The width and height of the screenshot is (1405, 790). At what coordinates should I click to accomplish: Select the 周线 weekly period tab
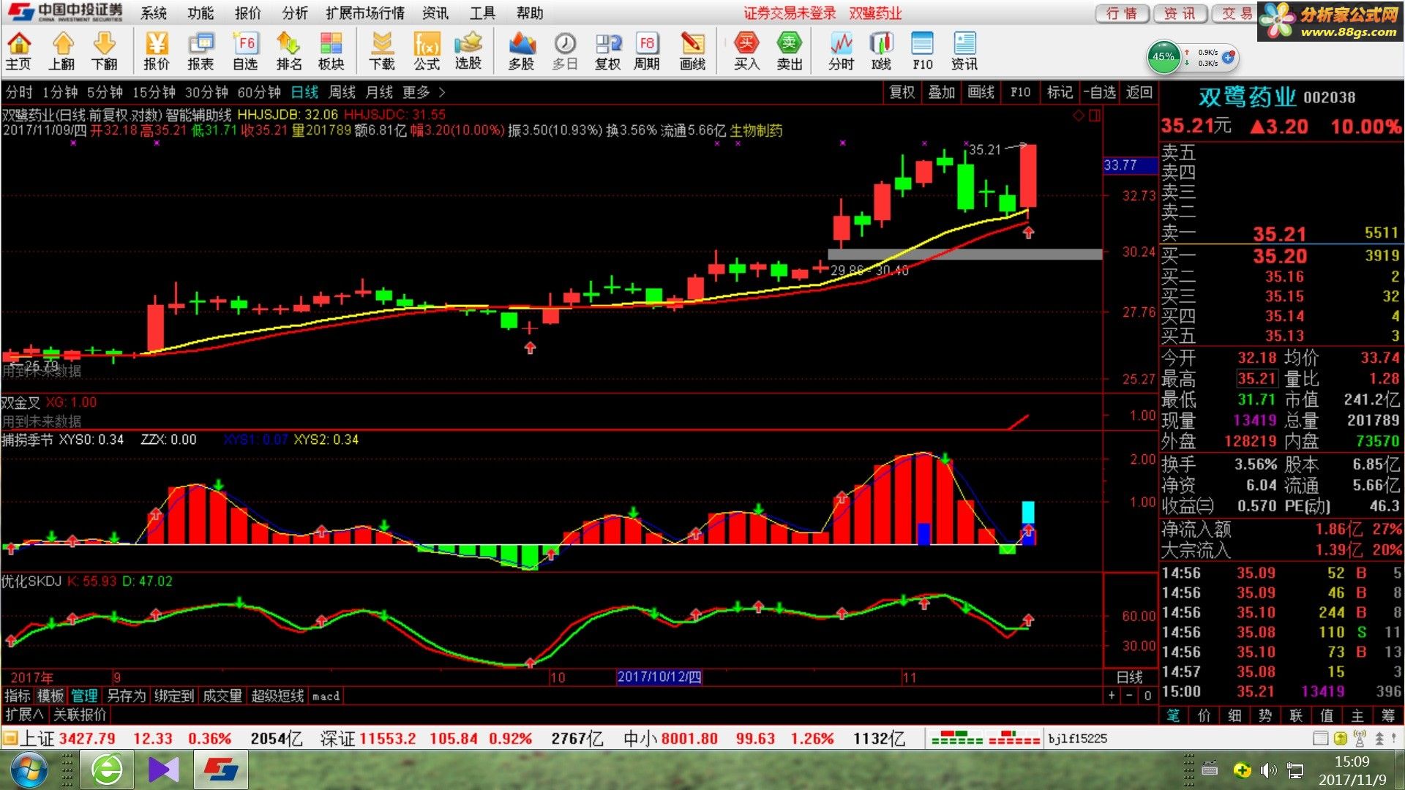coord(342,92)
